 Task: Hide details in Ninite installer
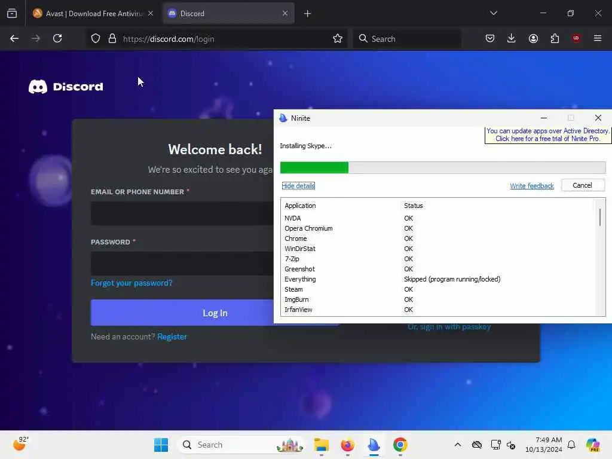point(298,186)
